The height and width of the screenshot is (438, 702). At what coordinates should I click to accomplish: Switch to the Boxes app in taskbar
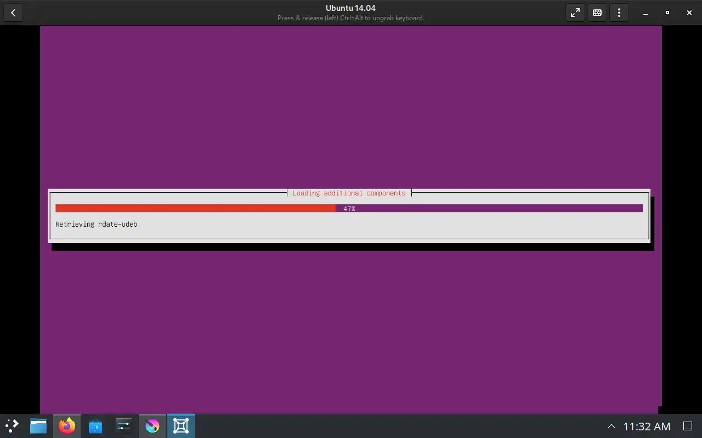(181, 425)
